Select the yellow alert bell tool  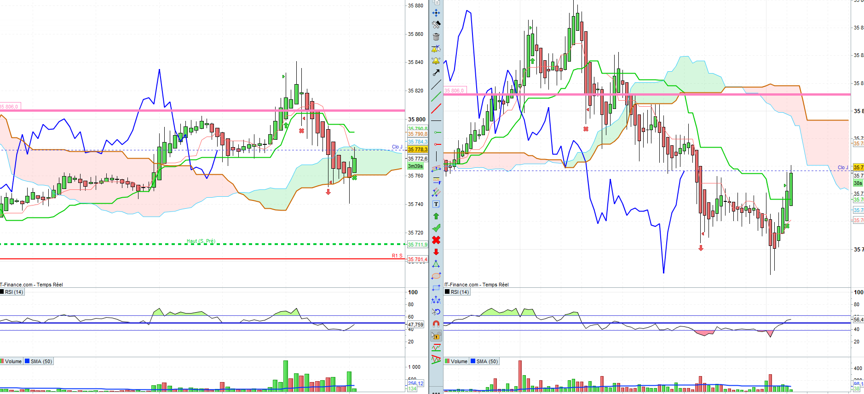tap(436, 61)
